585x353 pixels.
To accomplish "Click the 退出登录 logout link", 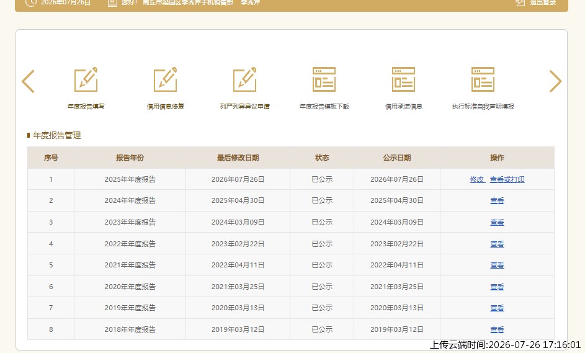I will pos(536,2).
